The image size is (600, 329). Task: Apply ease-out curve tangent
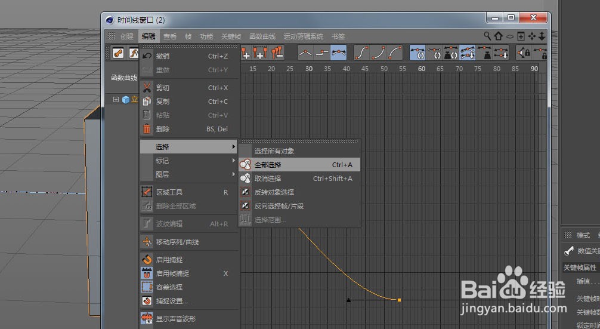click(x=395, y=53)
